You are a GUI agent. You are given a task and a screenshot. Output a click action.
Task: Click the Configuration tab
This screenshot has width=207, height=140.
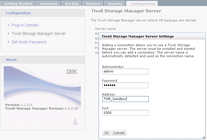[143, 4]
